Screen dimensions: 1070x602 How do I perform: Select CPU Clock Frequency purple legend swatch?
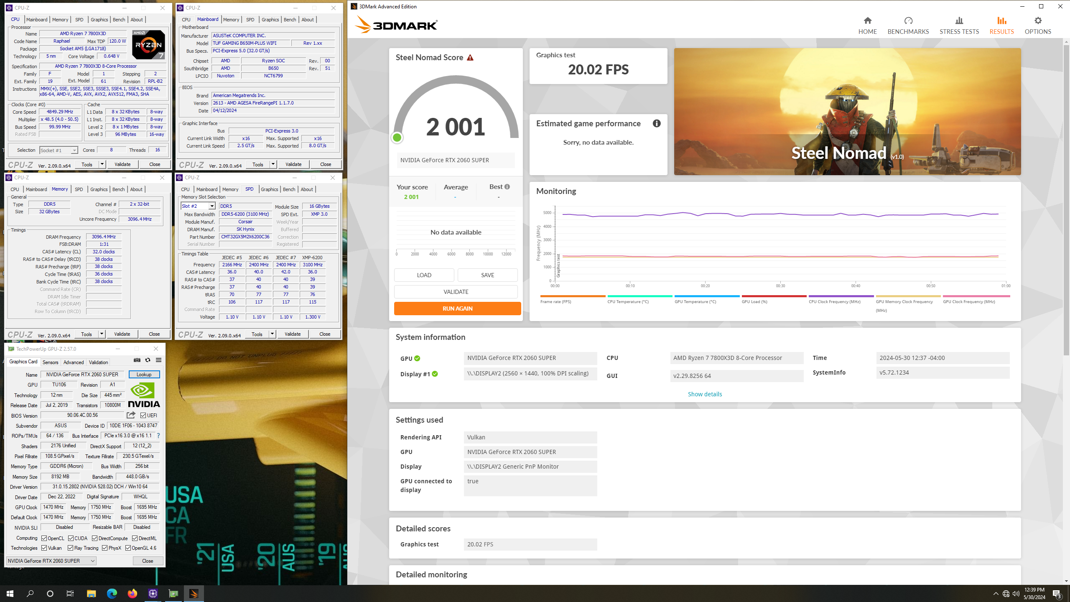[841, 296]
